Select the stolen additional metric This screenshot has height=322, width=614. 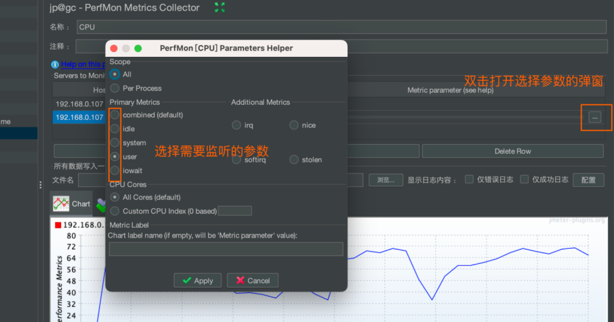tap(294, 160)
